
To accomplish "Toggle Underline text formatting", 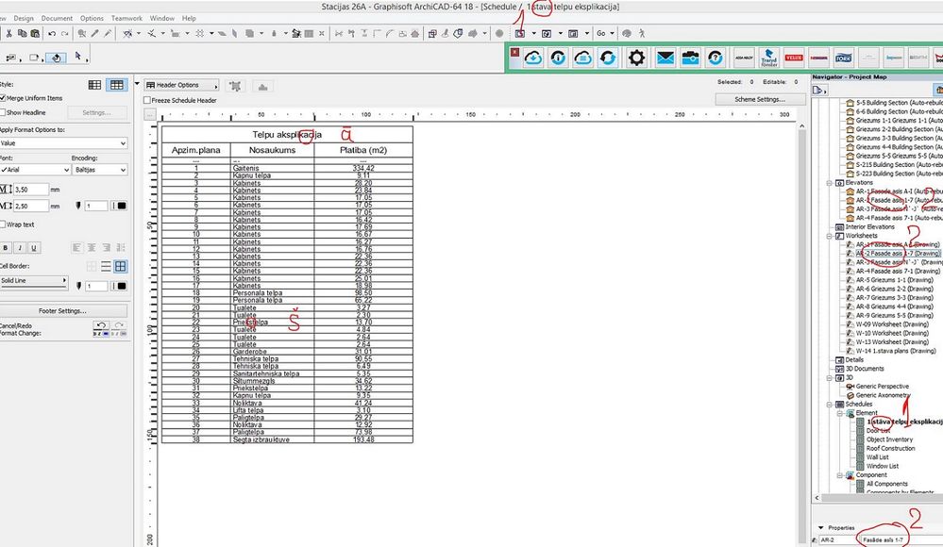I will point(34,248).
